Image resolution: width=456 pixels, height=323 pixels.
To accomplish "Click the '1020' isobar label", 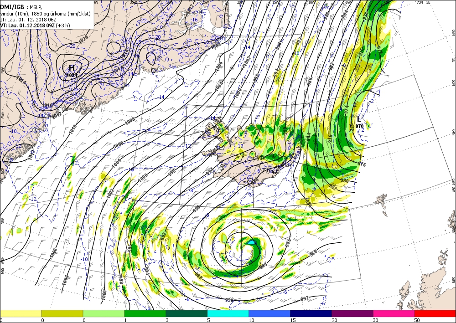I will tap(83, 39).
